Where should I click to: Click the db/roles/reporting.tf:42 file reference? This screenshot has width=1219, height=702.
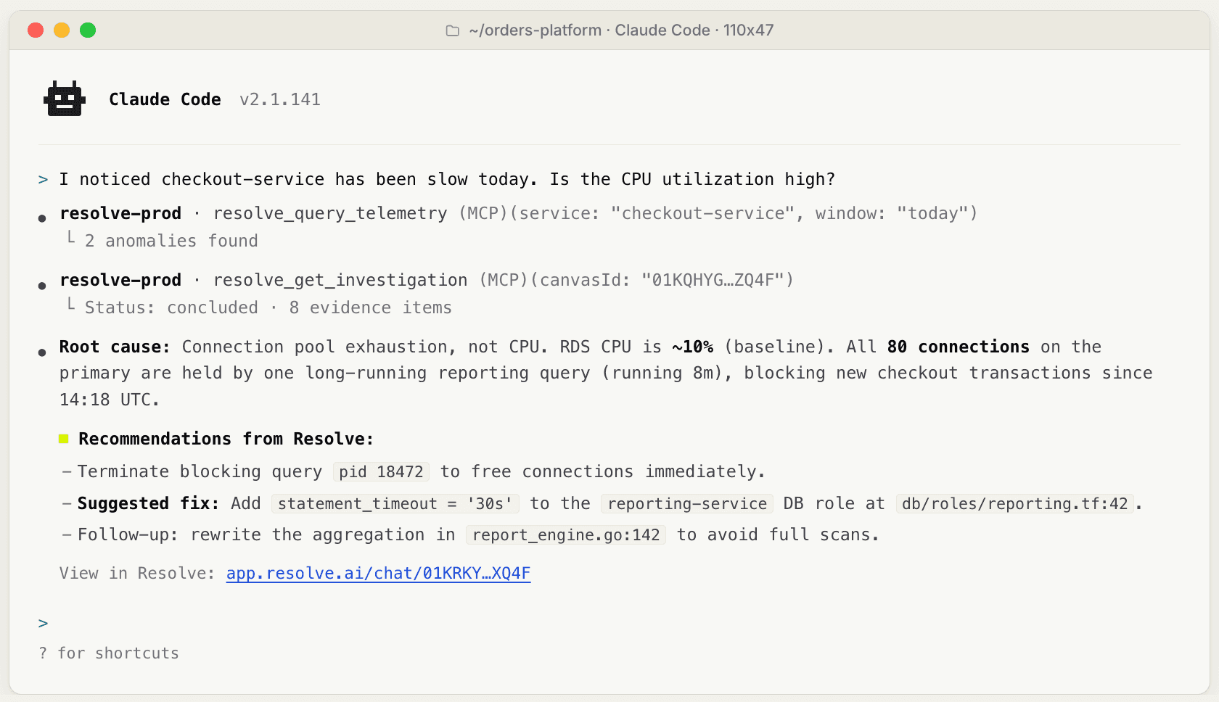1015,503
